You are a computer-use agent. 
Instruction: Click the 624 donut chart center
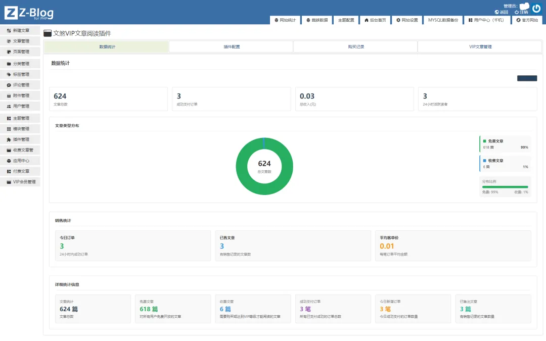pos(264,166)
